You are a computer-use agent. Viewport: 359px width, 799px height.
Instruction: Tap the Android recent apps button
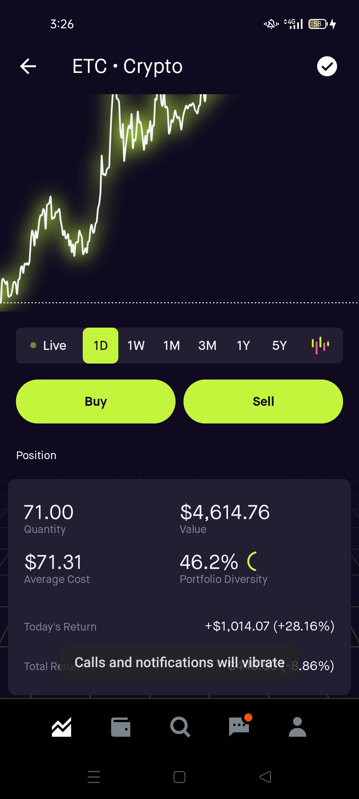point(94,777)
